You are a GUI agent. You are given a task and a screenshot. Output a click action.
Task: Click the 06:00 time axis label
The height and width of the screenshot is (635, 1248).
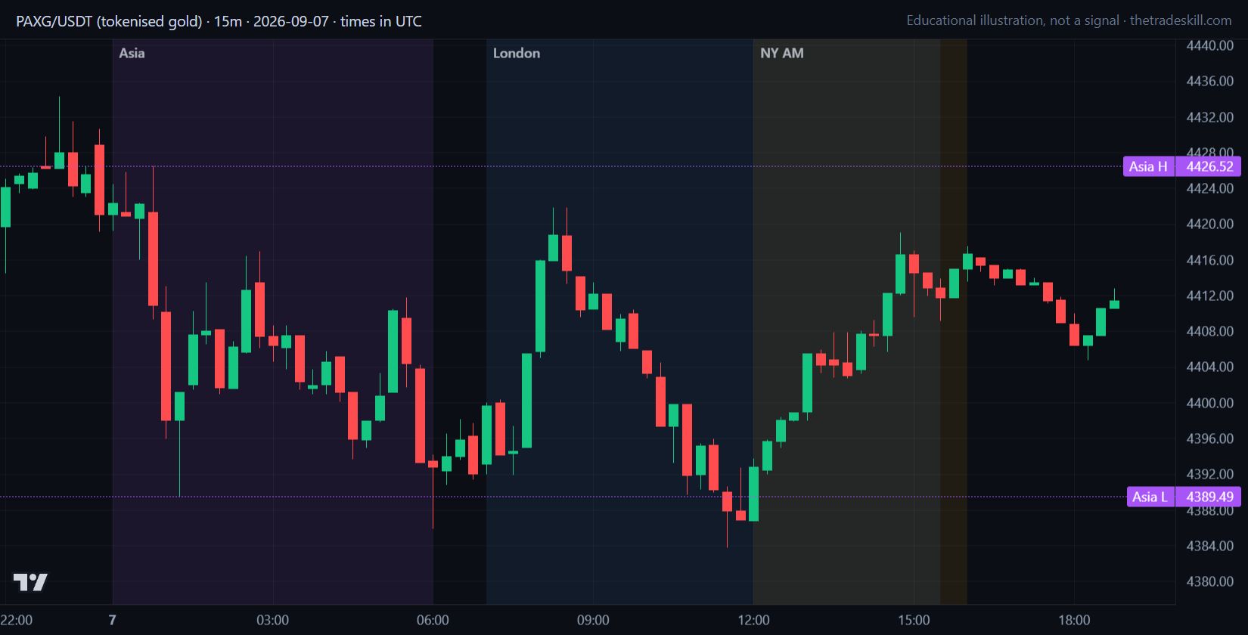pos(433,620)
